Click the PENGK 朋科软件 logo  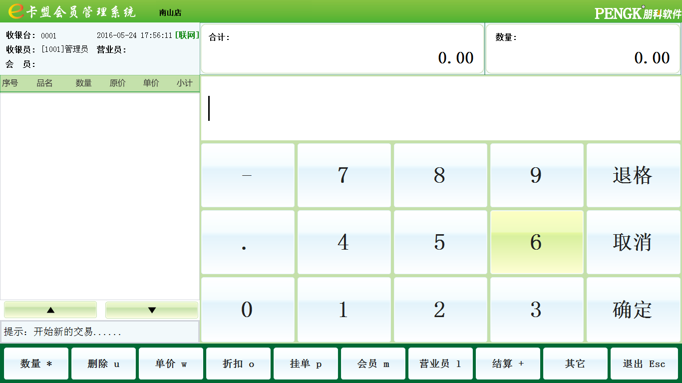pyautogui.click(x=638, y=12)
